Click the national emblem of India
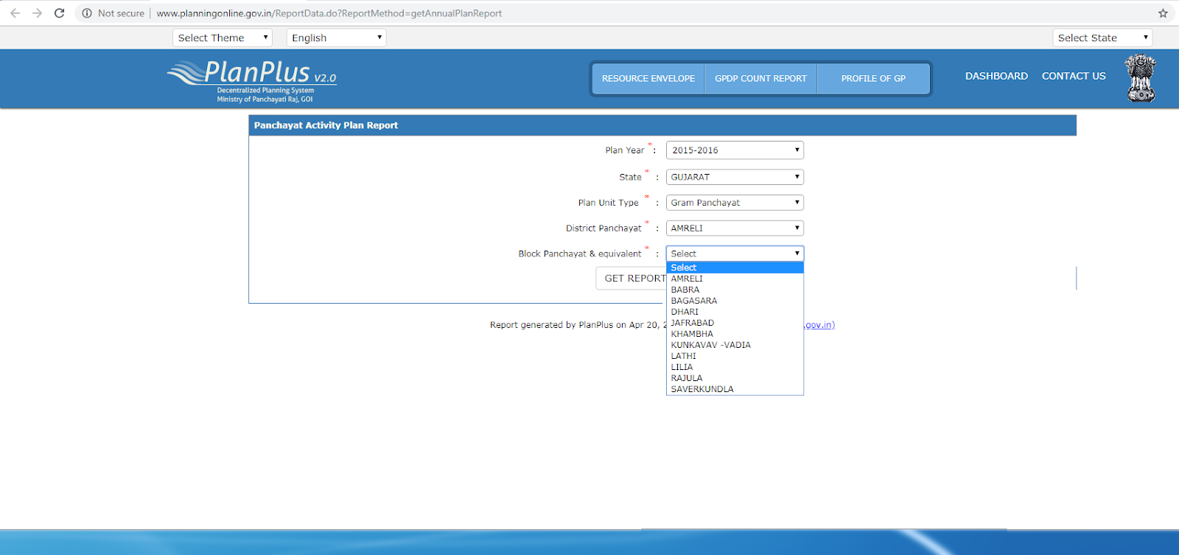The image size is (1179, 555). pos(1140,78)
